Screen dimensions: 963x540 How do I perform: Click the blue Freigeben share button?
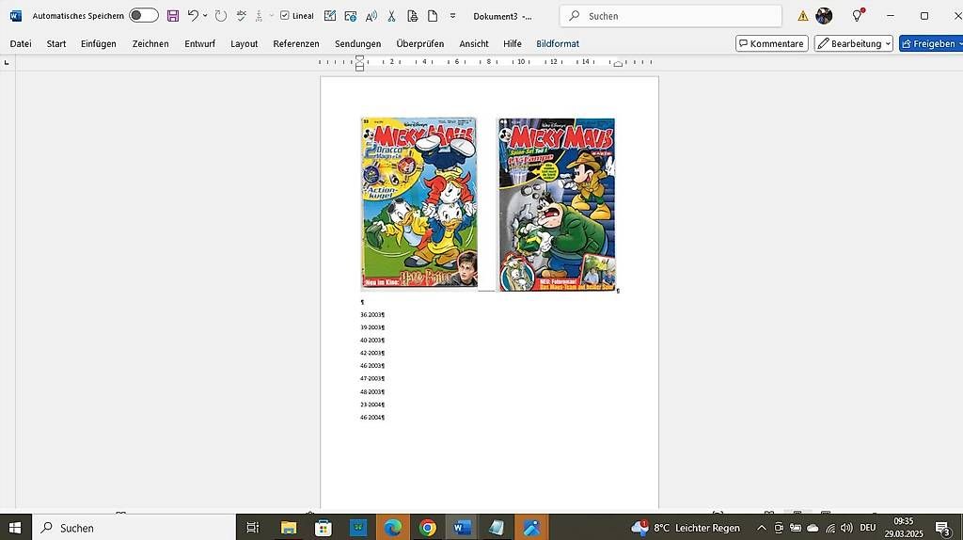click(931, 43)
